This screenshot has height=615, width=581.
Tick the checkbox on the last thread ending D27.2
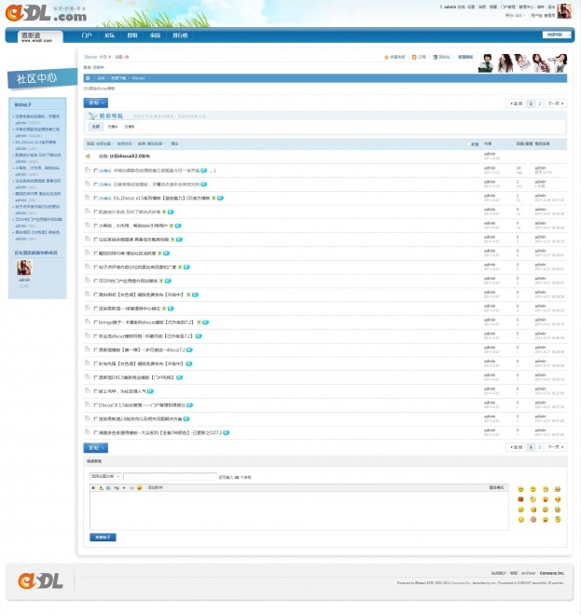(96, 432)
